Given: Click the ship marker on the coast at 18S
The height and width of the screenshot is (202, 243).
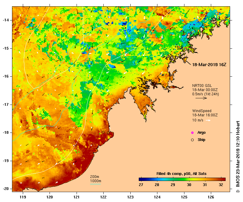Looking at the screenshot, I should click(x=108, y=133).
